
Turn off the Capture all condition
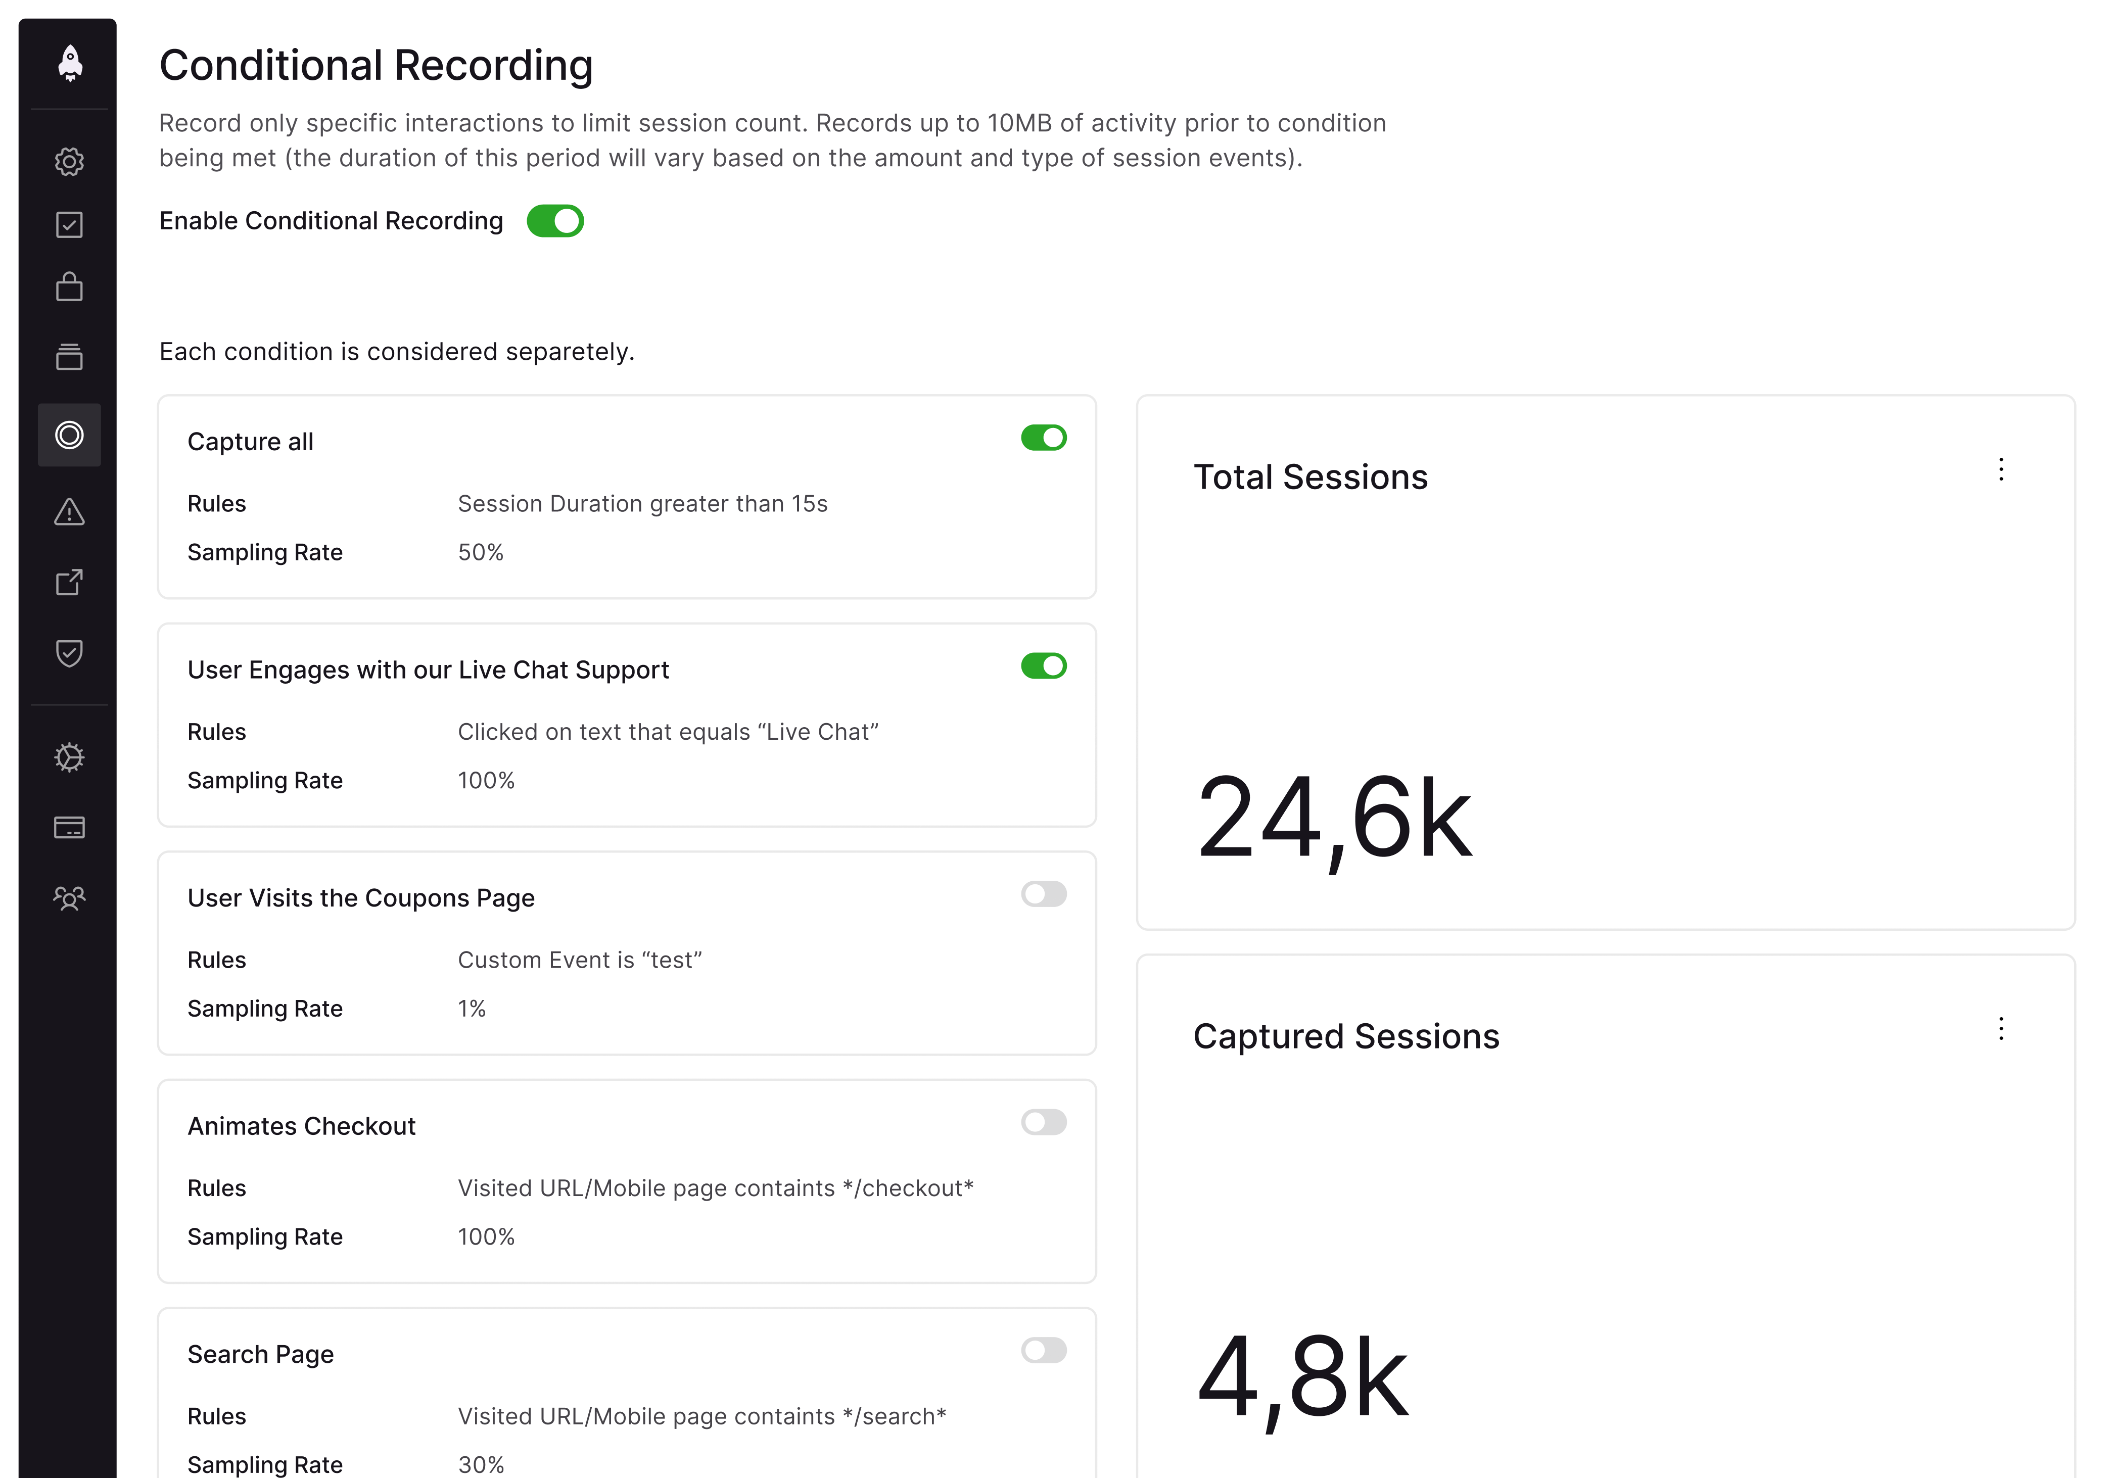pyautogui.click(x=1043, y=438)
